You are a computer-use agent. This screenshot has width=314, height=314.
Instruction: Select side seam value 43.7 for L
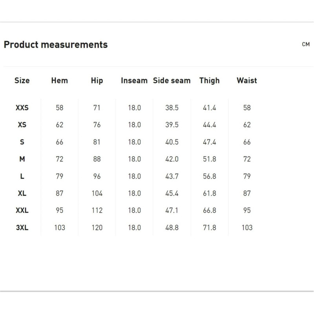[x=172, y=176]
